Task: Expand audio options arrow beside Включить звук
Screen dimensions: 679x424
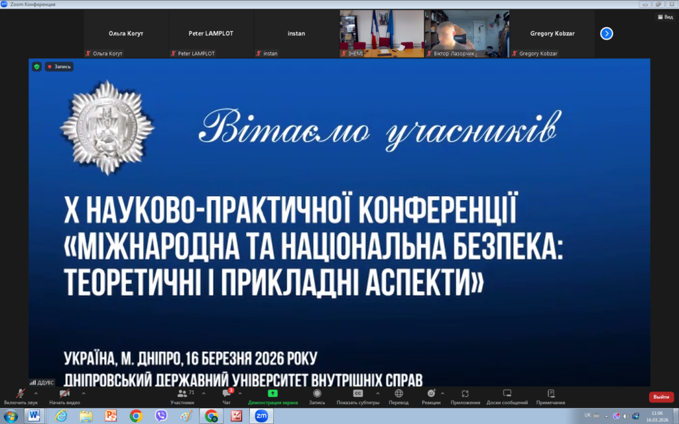Action: coord(36,393)
